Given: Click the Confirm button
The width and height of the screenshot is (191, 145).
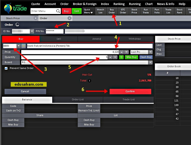Looking at the screenshot, I should 130,91.
